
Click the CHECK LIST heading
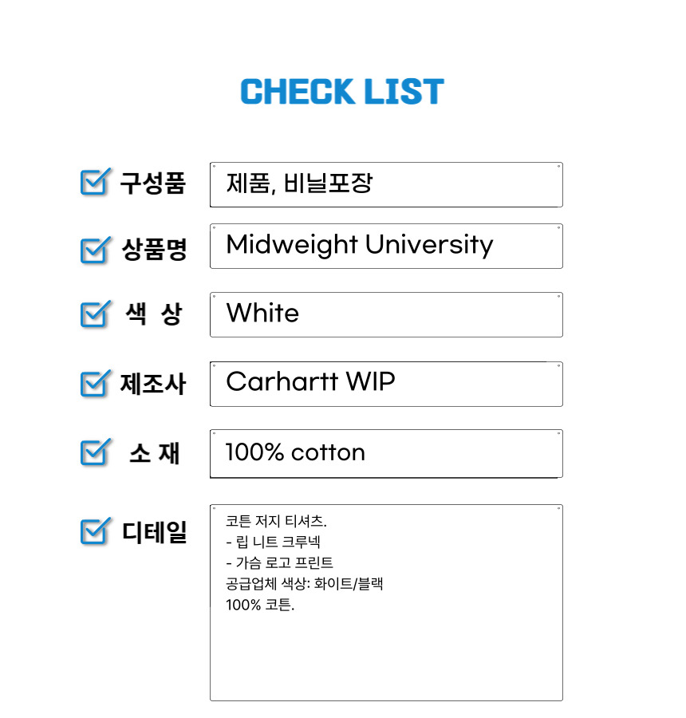(x=342, y=93)
